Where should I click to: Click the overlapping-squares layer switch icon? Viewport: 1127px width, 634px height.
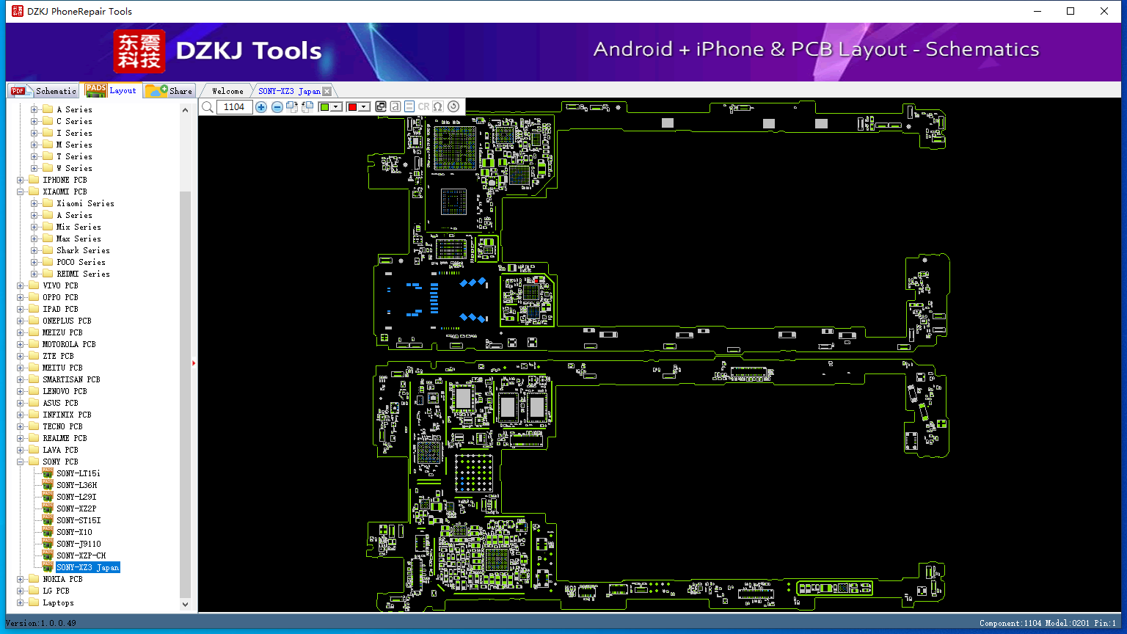coord(381,106)
